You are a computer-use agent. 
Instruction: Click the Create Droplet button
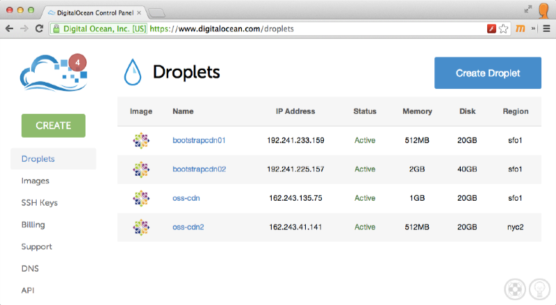pos(488,73)
